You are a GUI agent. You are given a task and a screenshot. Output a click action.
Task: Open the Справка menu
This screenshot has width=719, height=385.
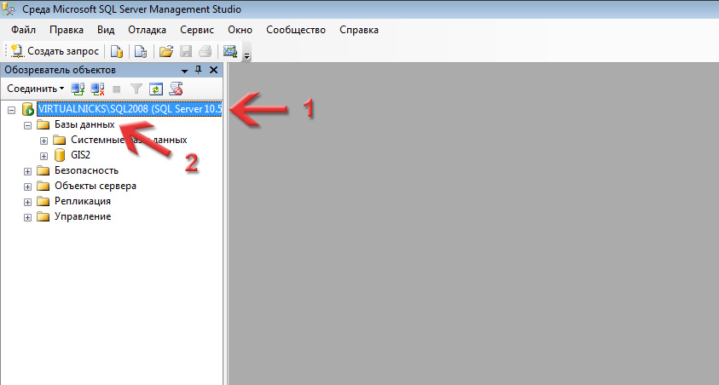tap(359, 30)
